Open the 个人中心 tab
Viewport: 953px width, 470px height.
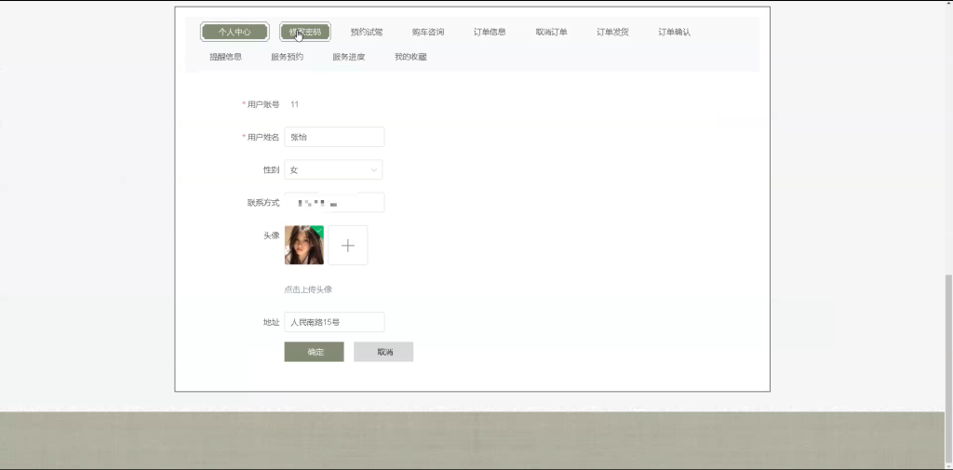pyautogui.click(x=235, y=32)
